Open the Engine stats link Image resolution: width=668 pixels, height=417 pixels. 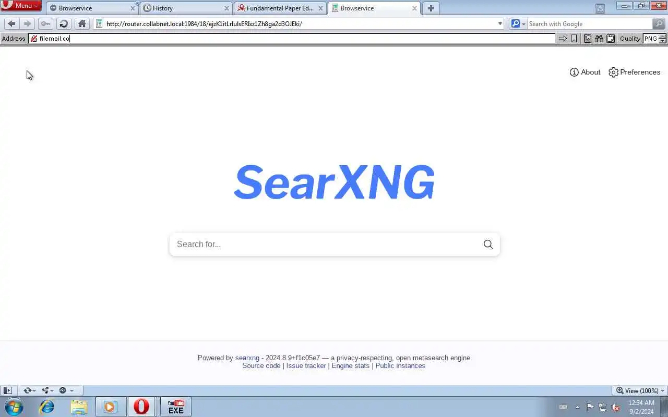point(350,366)
